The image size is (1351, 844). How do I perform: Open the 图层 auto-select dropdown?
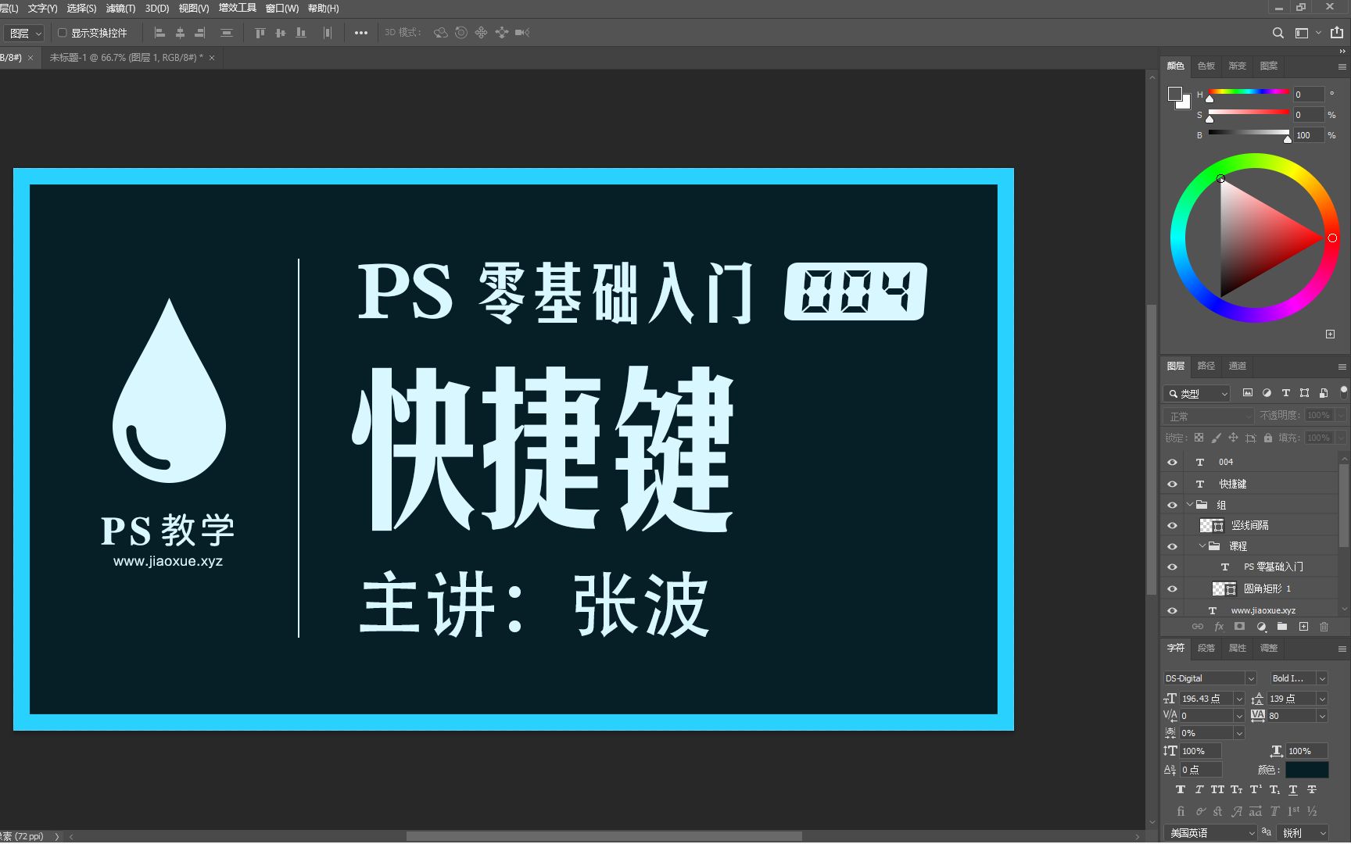(x=24, y=33)
